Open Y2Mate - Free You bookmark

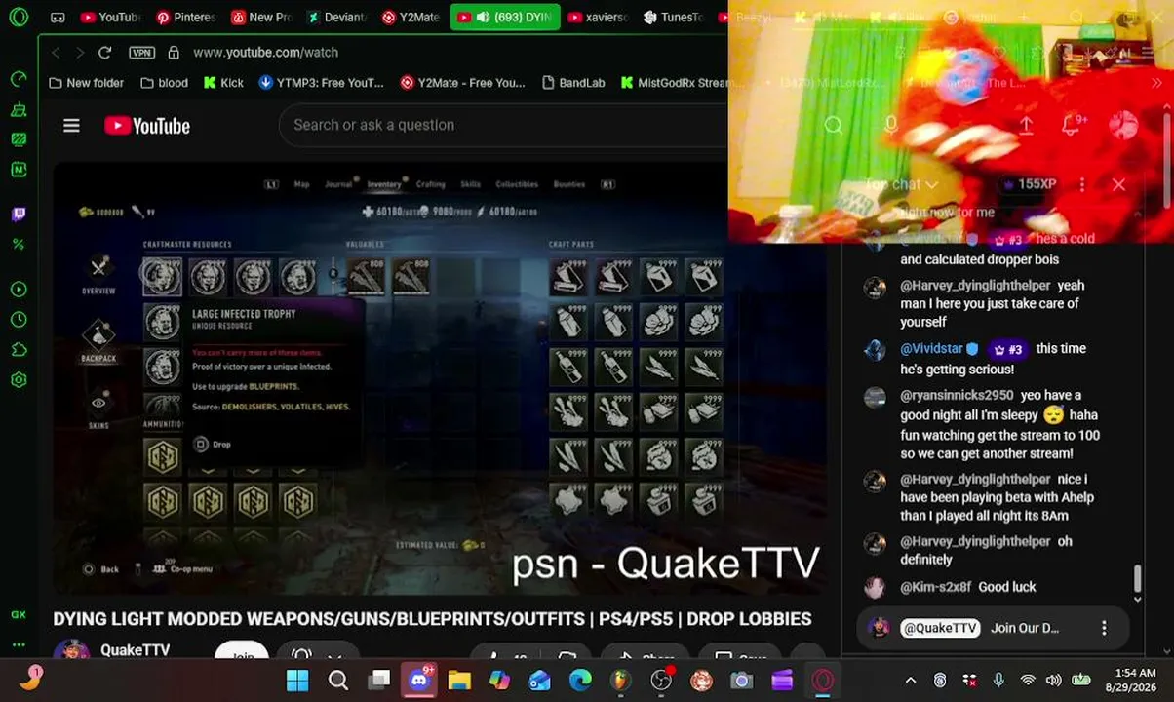[462, 83]
